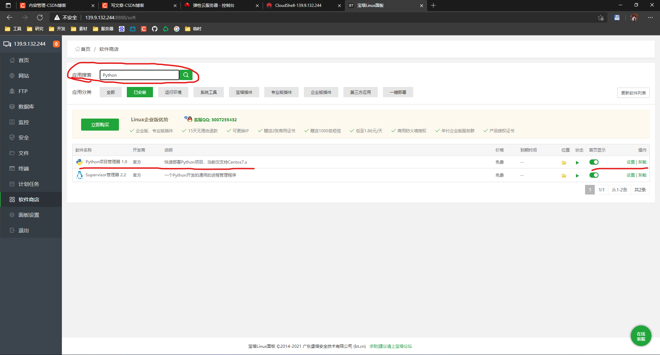Select the 全部 category tab

(x=111, y=92)
